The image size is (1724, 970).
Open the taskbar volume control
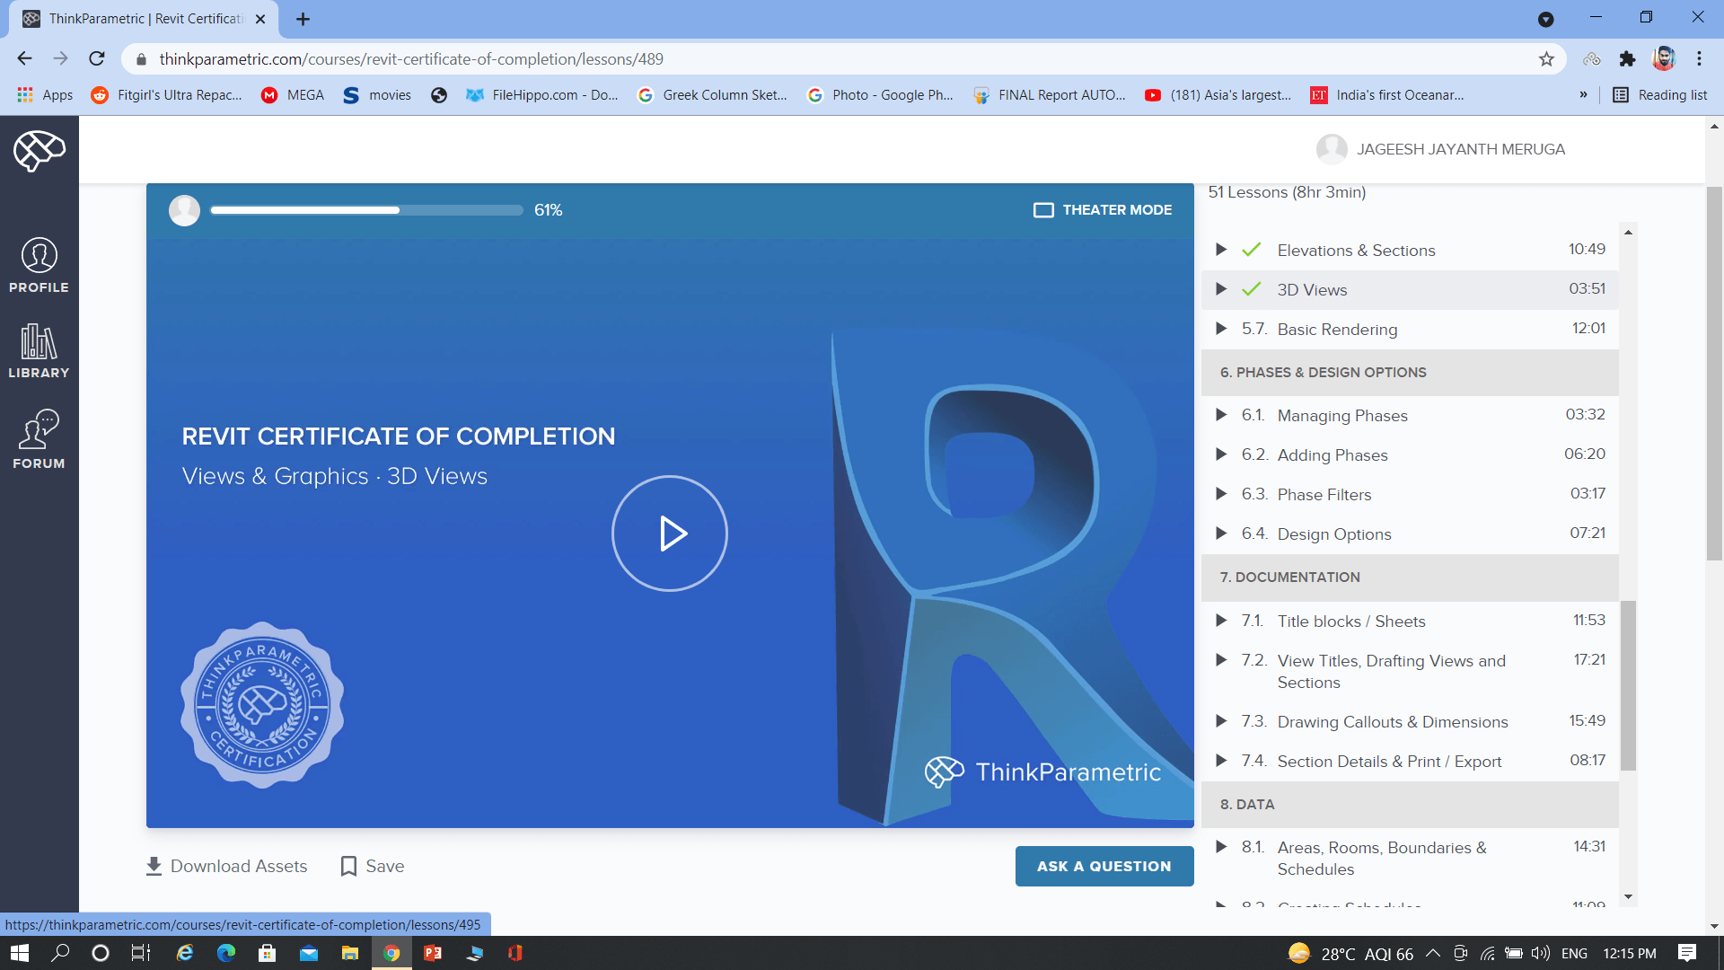1541,953
